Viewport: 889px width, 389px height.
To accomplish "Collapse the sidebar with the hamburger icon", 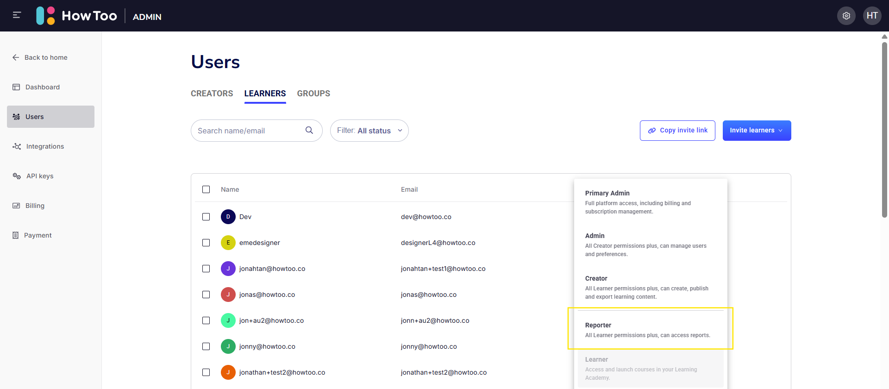I will coord(17,15).
